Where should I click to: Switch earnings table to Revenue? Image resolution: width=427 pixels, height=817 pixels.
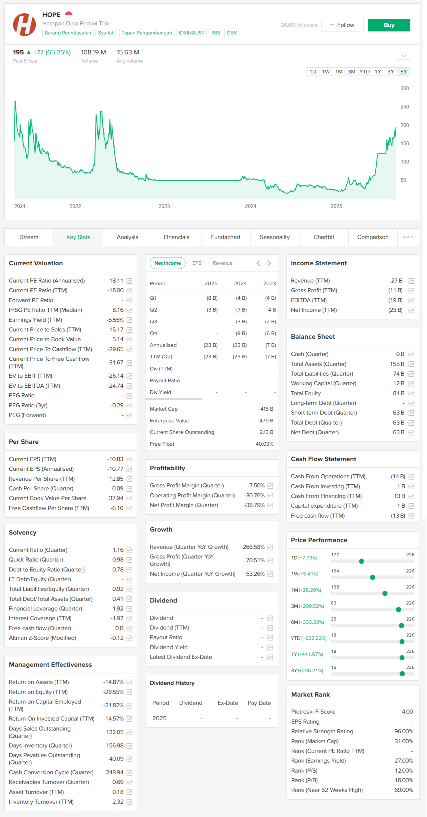[x=222, y=263]
